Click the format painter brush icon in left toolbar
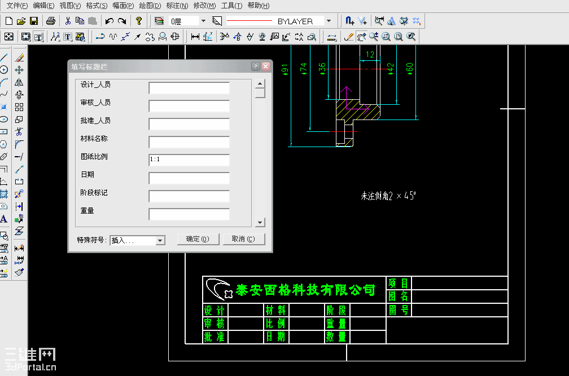569x376 pixels. point(19,272)
